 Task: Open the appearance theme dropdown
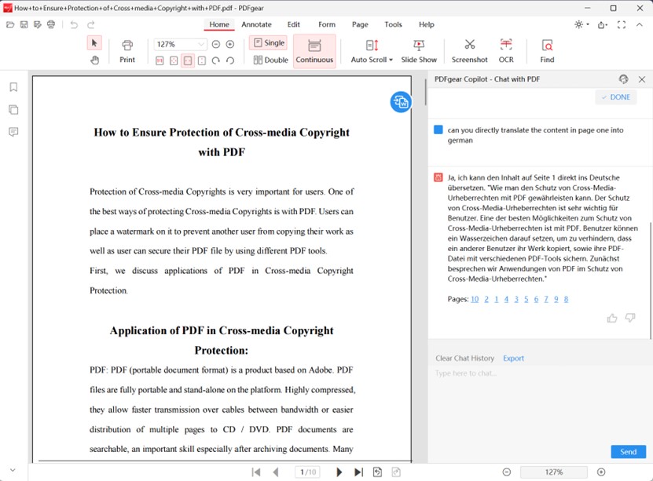tap(579, 24)
